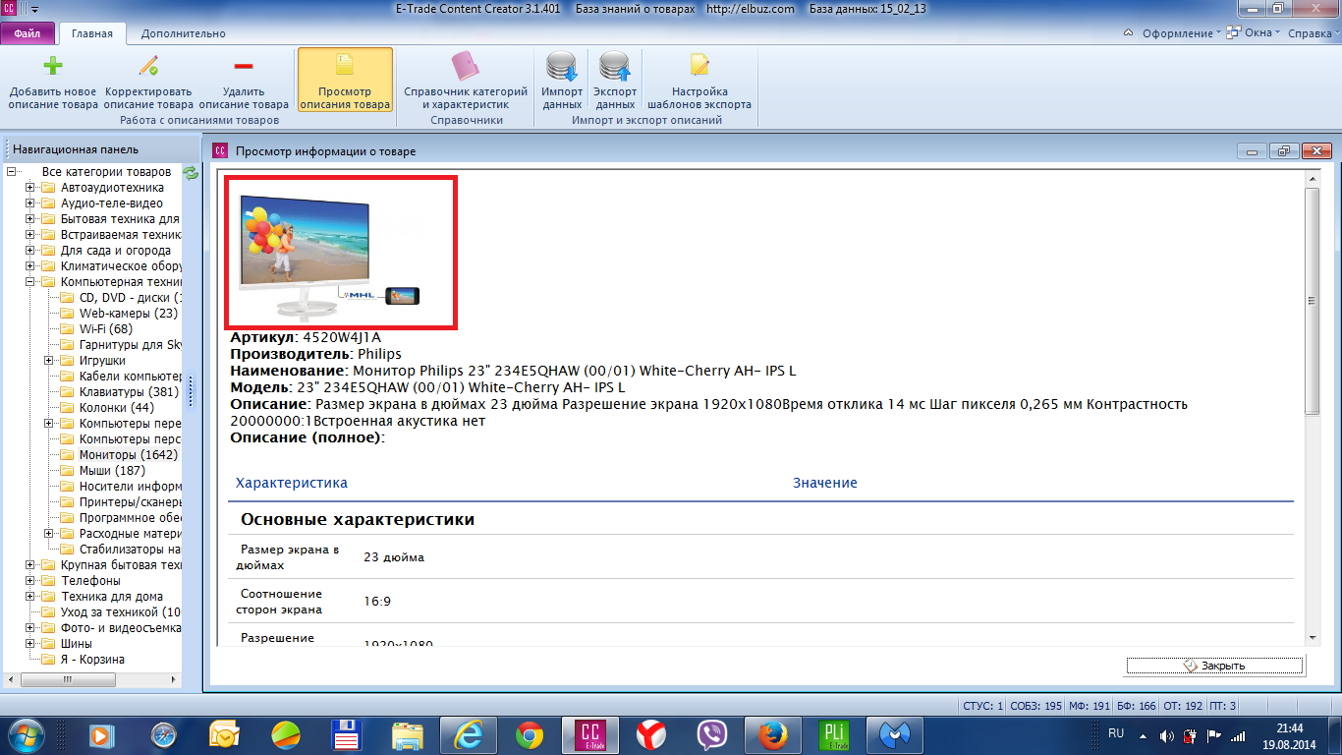Click the icon beside 'Просмотр информации о товаре' title

tap(220, 151)
